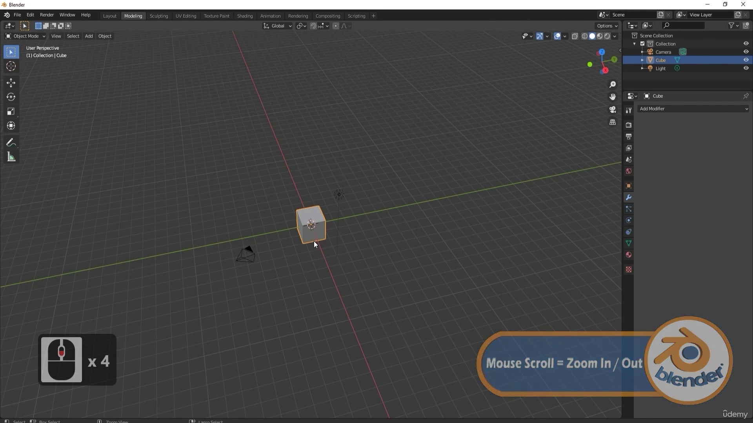Open the Object Mode dropdown
753x423 pixels.
point(25,36)
